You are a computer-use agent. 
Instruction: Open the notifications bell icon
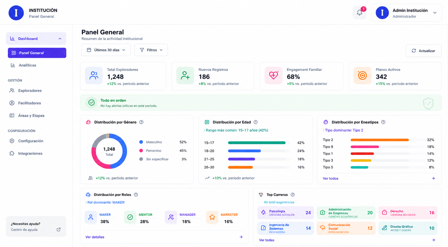[360, 13]
